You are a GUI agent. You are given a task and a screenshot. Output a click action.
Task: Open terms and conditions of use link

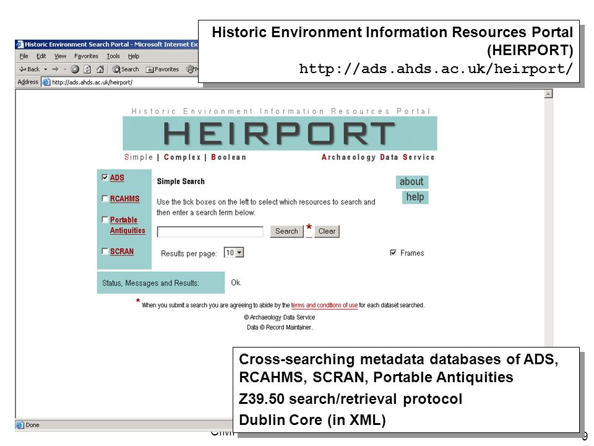324,305
